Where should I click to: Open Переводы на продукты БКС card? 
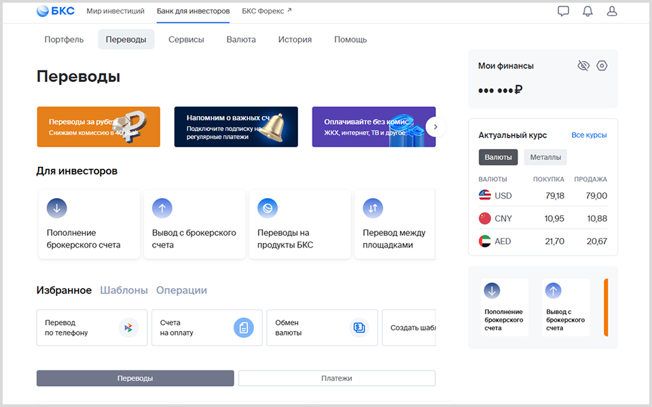tap(300, 225)
